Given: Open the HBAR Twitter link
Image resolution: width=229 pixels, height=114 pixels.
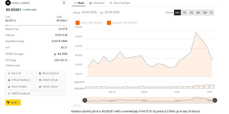Looking at the screenshot, I should click(x=51, y=87).
